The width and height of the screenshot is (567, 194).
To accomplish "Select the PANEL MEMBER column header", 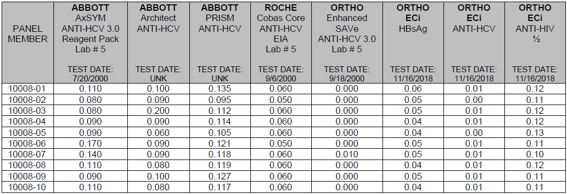I will [28, 34].
